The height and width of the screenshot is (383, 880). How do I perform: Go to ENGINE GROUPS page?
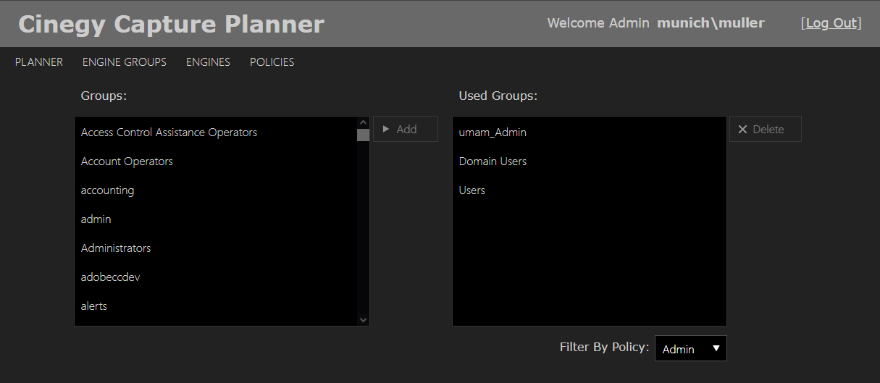point(125,62)
